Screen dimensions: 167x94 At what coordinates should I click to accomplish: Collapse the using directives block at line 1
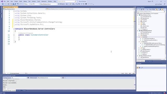pos(14,11)
